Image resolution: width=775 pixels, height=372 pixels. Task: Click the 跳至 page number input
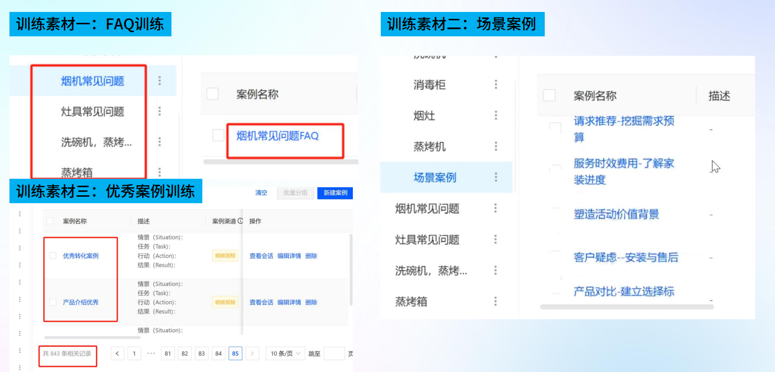[x=334, y=354]
